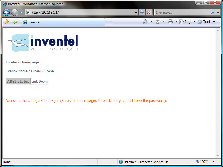Click the Livebox Name ORANGE-7454 text
This screenshot has width=223, height=167.
30,71
